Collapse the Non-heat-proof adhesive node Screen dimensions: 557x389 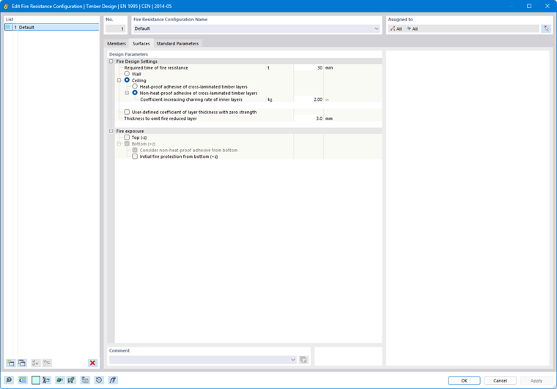tap(127, 93)
